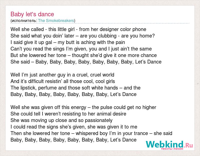Screen dimensions: 200x156
Task: Click line 'Well I'm just another guy'
Action: pyautogui.click(x=62, y=75)
